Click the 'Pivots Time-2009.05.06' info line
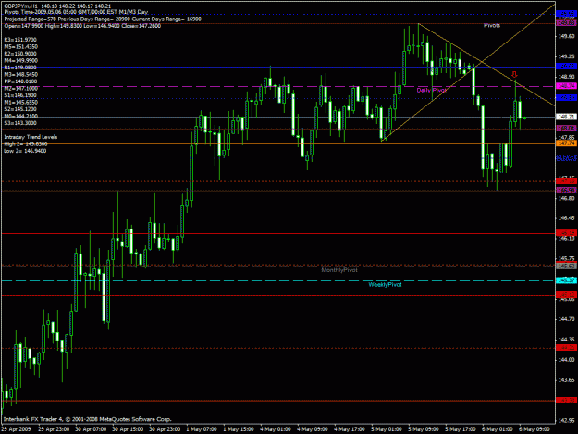 pyautogui.click(x=76, y=13)
